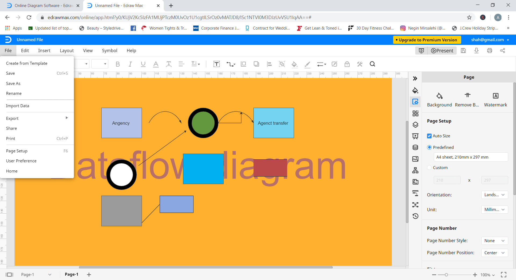Open the Connector tool

(x=231, y=64)
